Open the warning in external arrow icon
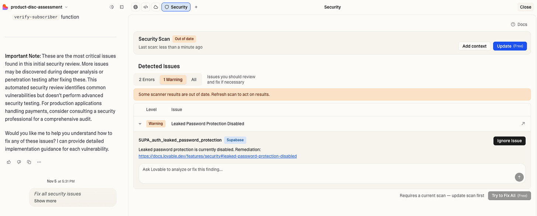 point(523,124)
